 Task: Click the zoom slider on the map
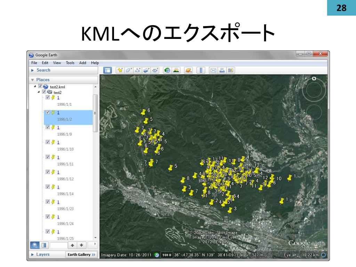pos(314,159)
